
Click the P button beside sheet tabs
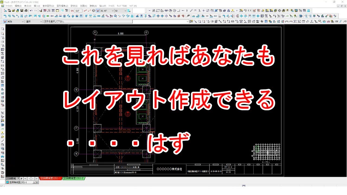[22, 178]
